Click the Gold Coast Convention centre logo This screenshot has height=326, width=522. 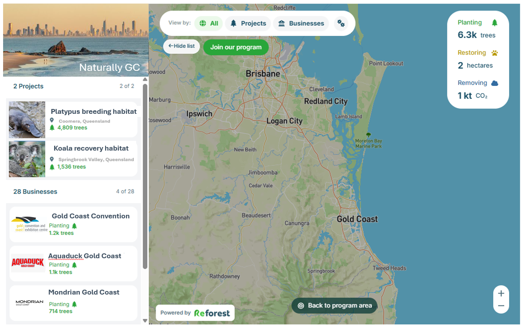click(30, 225)
